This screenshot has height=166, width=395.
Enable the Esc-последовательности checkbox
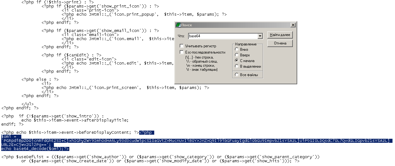pos(182,52)
